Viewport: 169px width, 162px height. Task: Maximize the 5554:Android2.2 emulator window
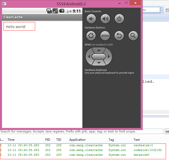tap(126, 3)
